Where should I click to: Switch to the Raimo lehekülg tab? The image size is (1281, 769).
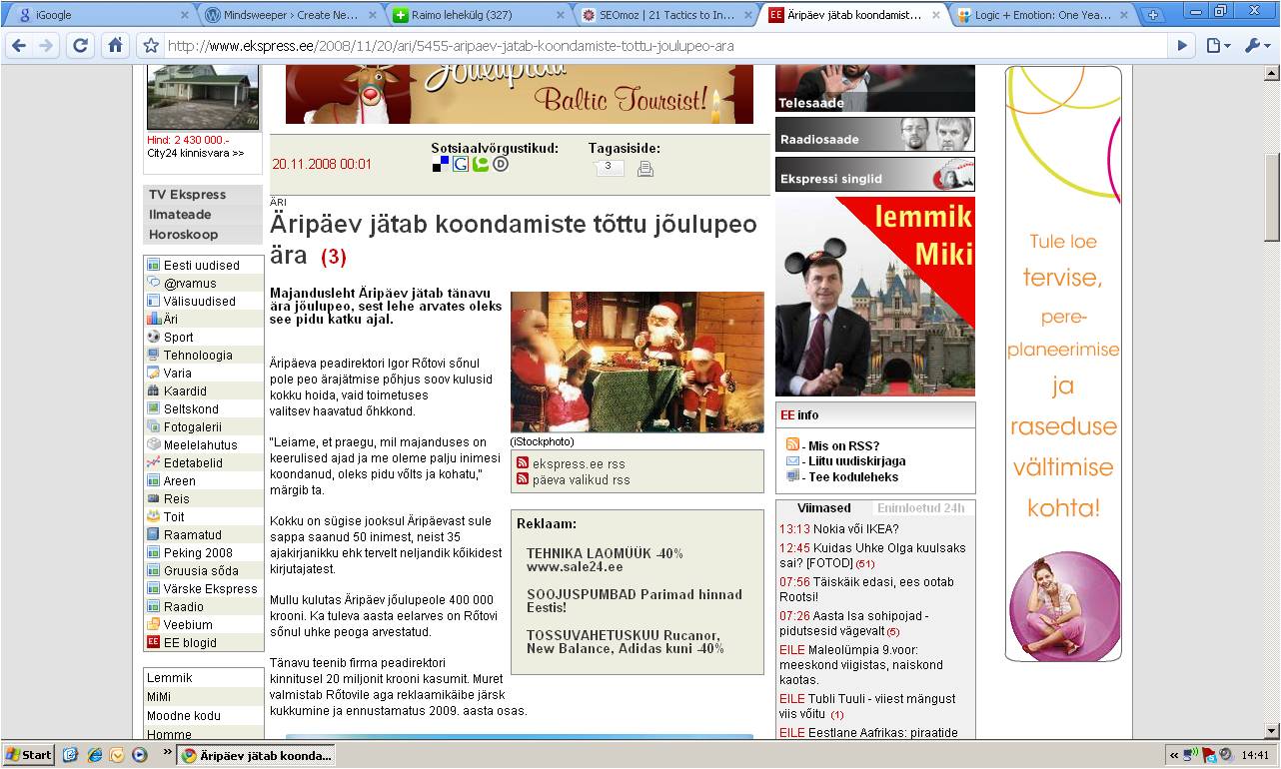tap(477, 15)
